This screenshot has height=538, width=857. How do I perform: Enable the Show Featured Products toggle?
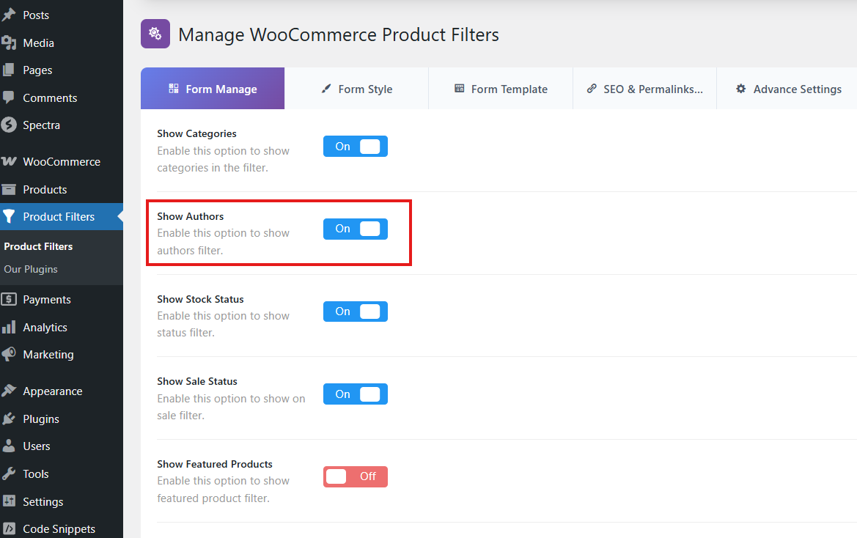(x=356, y=477)
